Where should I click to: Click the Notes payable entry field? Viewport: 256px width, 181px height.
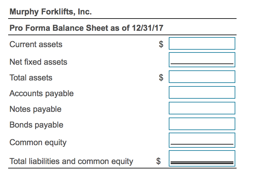click(202, 108)
